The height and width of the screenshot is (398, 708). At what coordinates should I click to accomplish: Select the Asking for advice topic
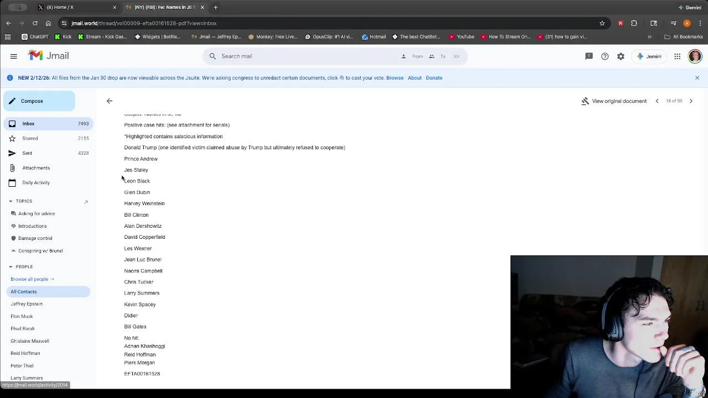(37, 213)
